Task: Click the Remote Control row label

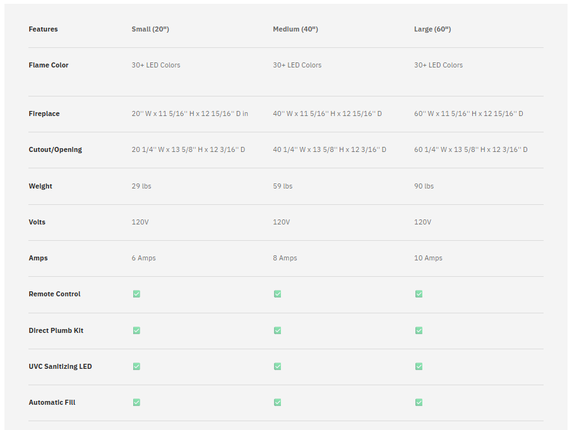Action: [x=55, y=294]
